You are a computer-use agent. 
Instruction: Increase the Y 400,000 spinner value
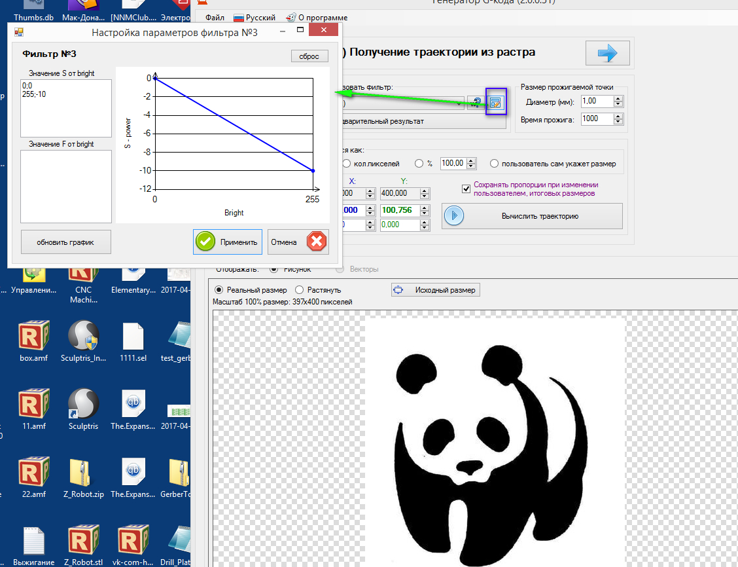tap(425, 191)
